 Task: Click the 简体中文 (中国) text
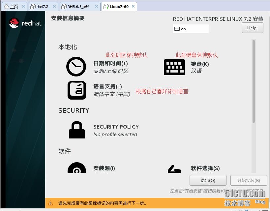coord(112,94)
